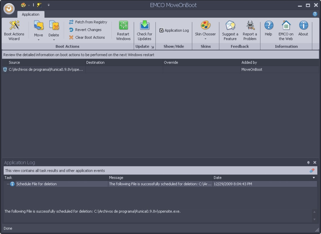
Task: Check for Updates
Action: (x=144, y=30)
